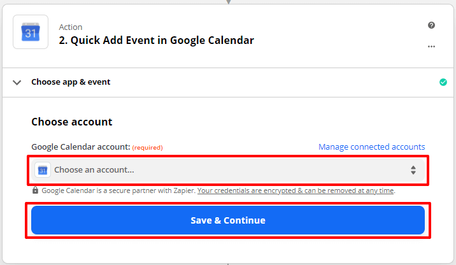456x265 pixels.
Task: Open the Manage connected accounts link
Action: tap(371, 147)
